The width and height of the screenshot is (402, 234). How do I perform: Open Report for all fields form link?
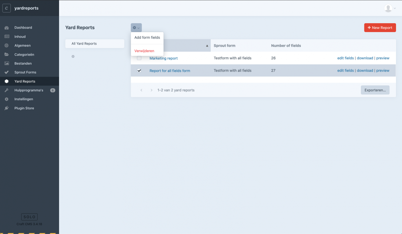point(170,71)
